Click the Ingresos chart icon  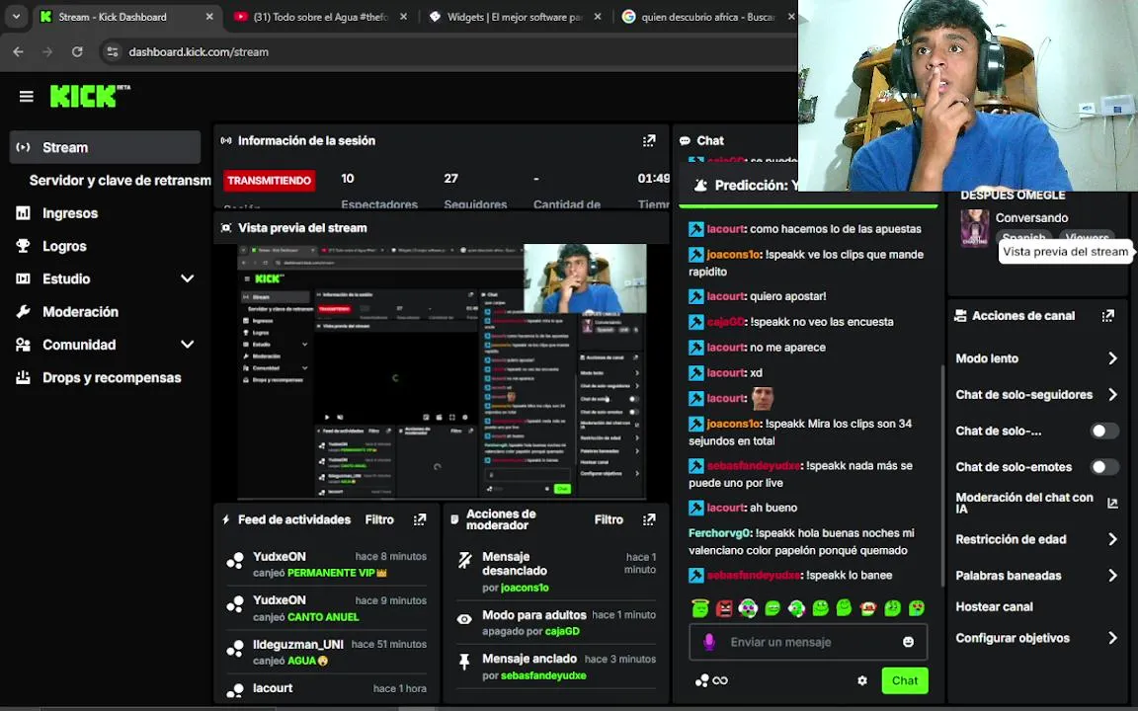(24, 213)
